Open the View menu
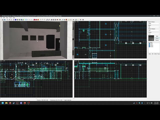 click(7, 18)
